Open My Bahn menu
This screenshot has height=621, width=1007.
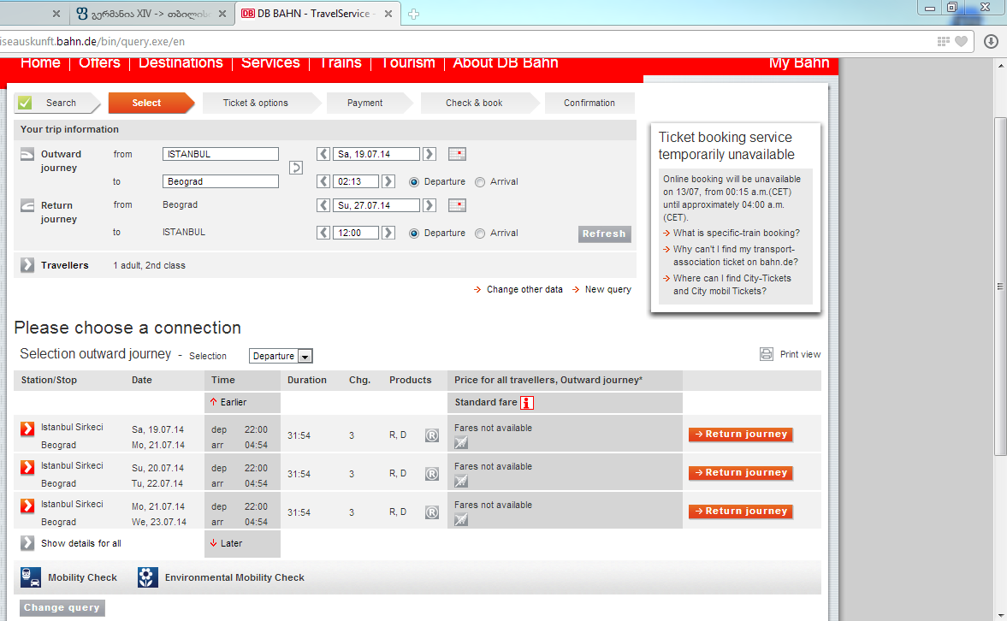point(799,62)
